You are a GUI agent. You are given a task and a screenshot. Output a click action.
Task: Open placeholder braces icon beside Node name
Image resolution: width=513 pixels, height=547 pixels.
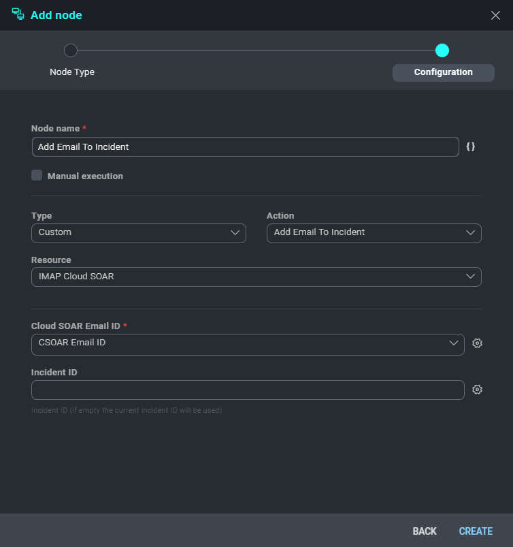[471, 147]
